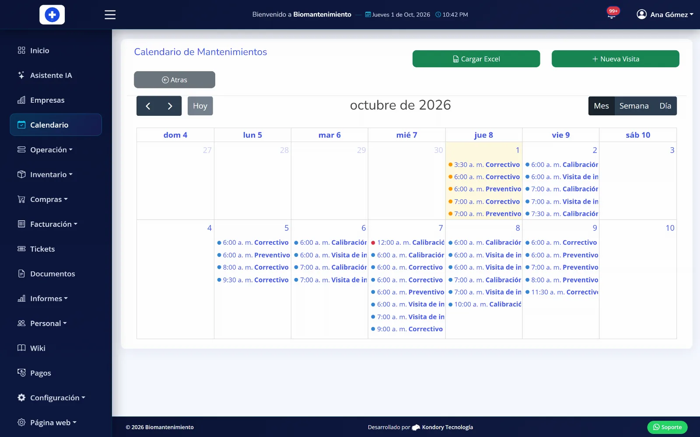The height and width of the screenshot is (437, 700).
Task: Open the 7:30 a. m. Calibración event
Action: pyautogui.click(x=561, y=214)
